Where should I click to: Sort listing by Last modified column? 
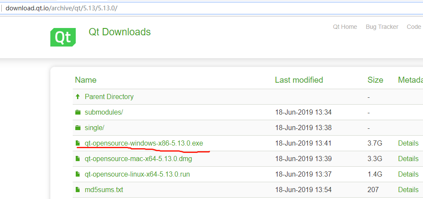coord(299,80)
